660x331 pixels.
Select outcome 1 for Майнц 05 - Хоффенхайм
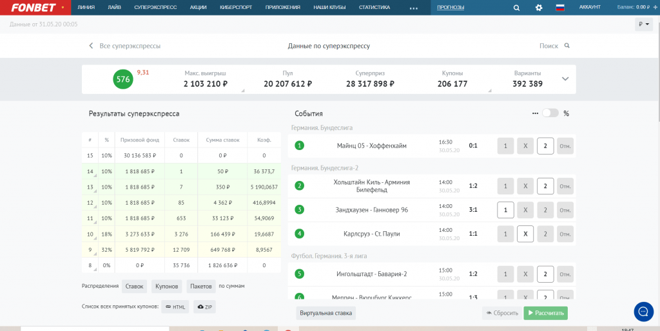tap(505, 146)
